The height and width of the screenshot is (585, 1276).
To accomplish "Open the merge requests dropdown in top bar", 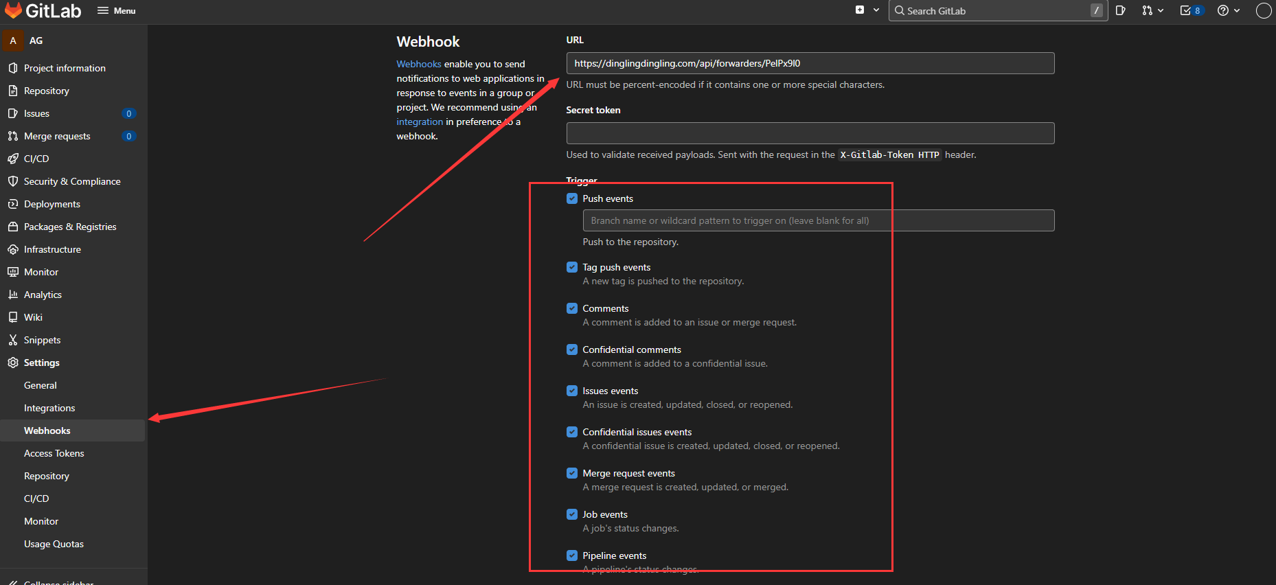I will [1152, 10].
